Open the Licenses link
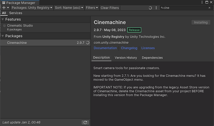This screenshot has width=214, height=126. click(x=148, y=48)
